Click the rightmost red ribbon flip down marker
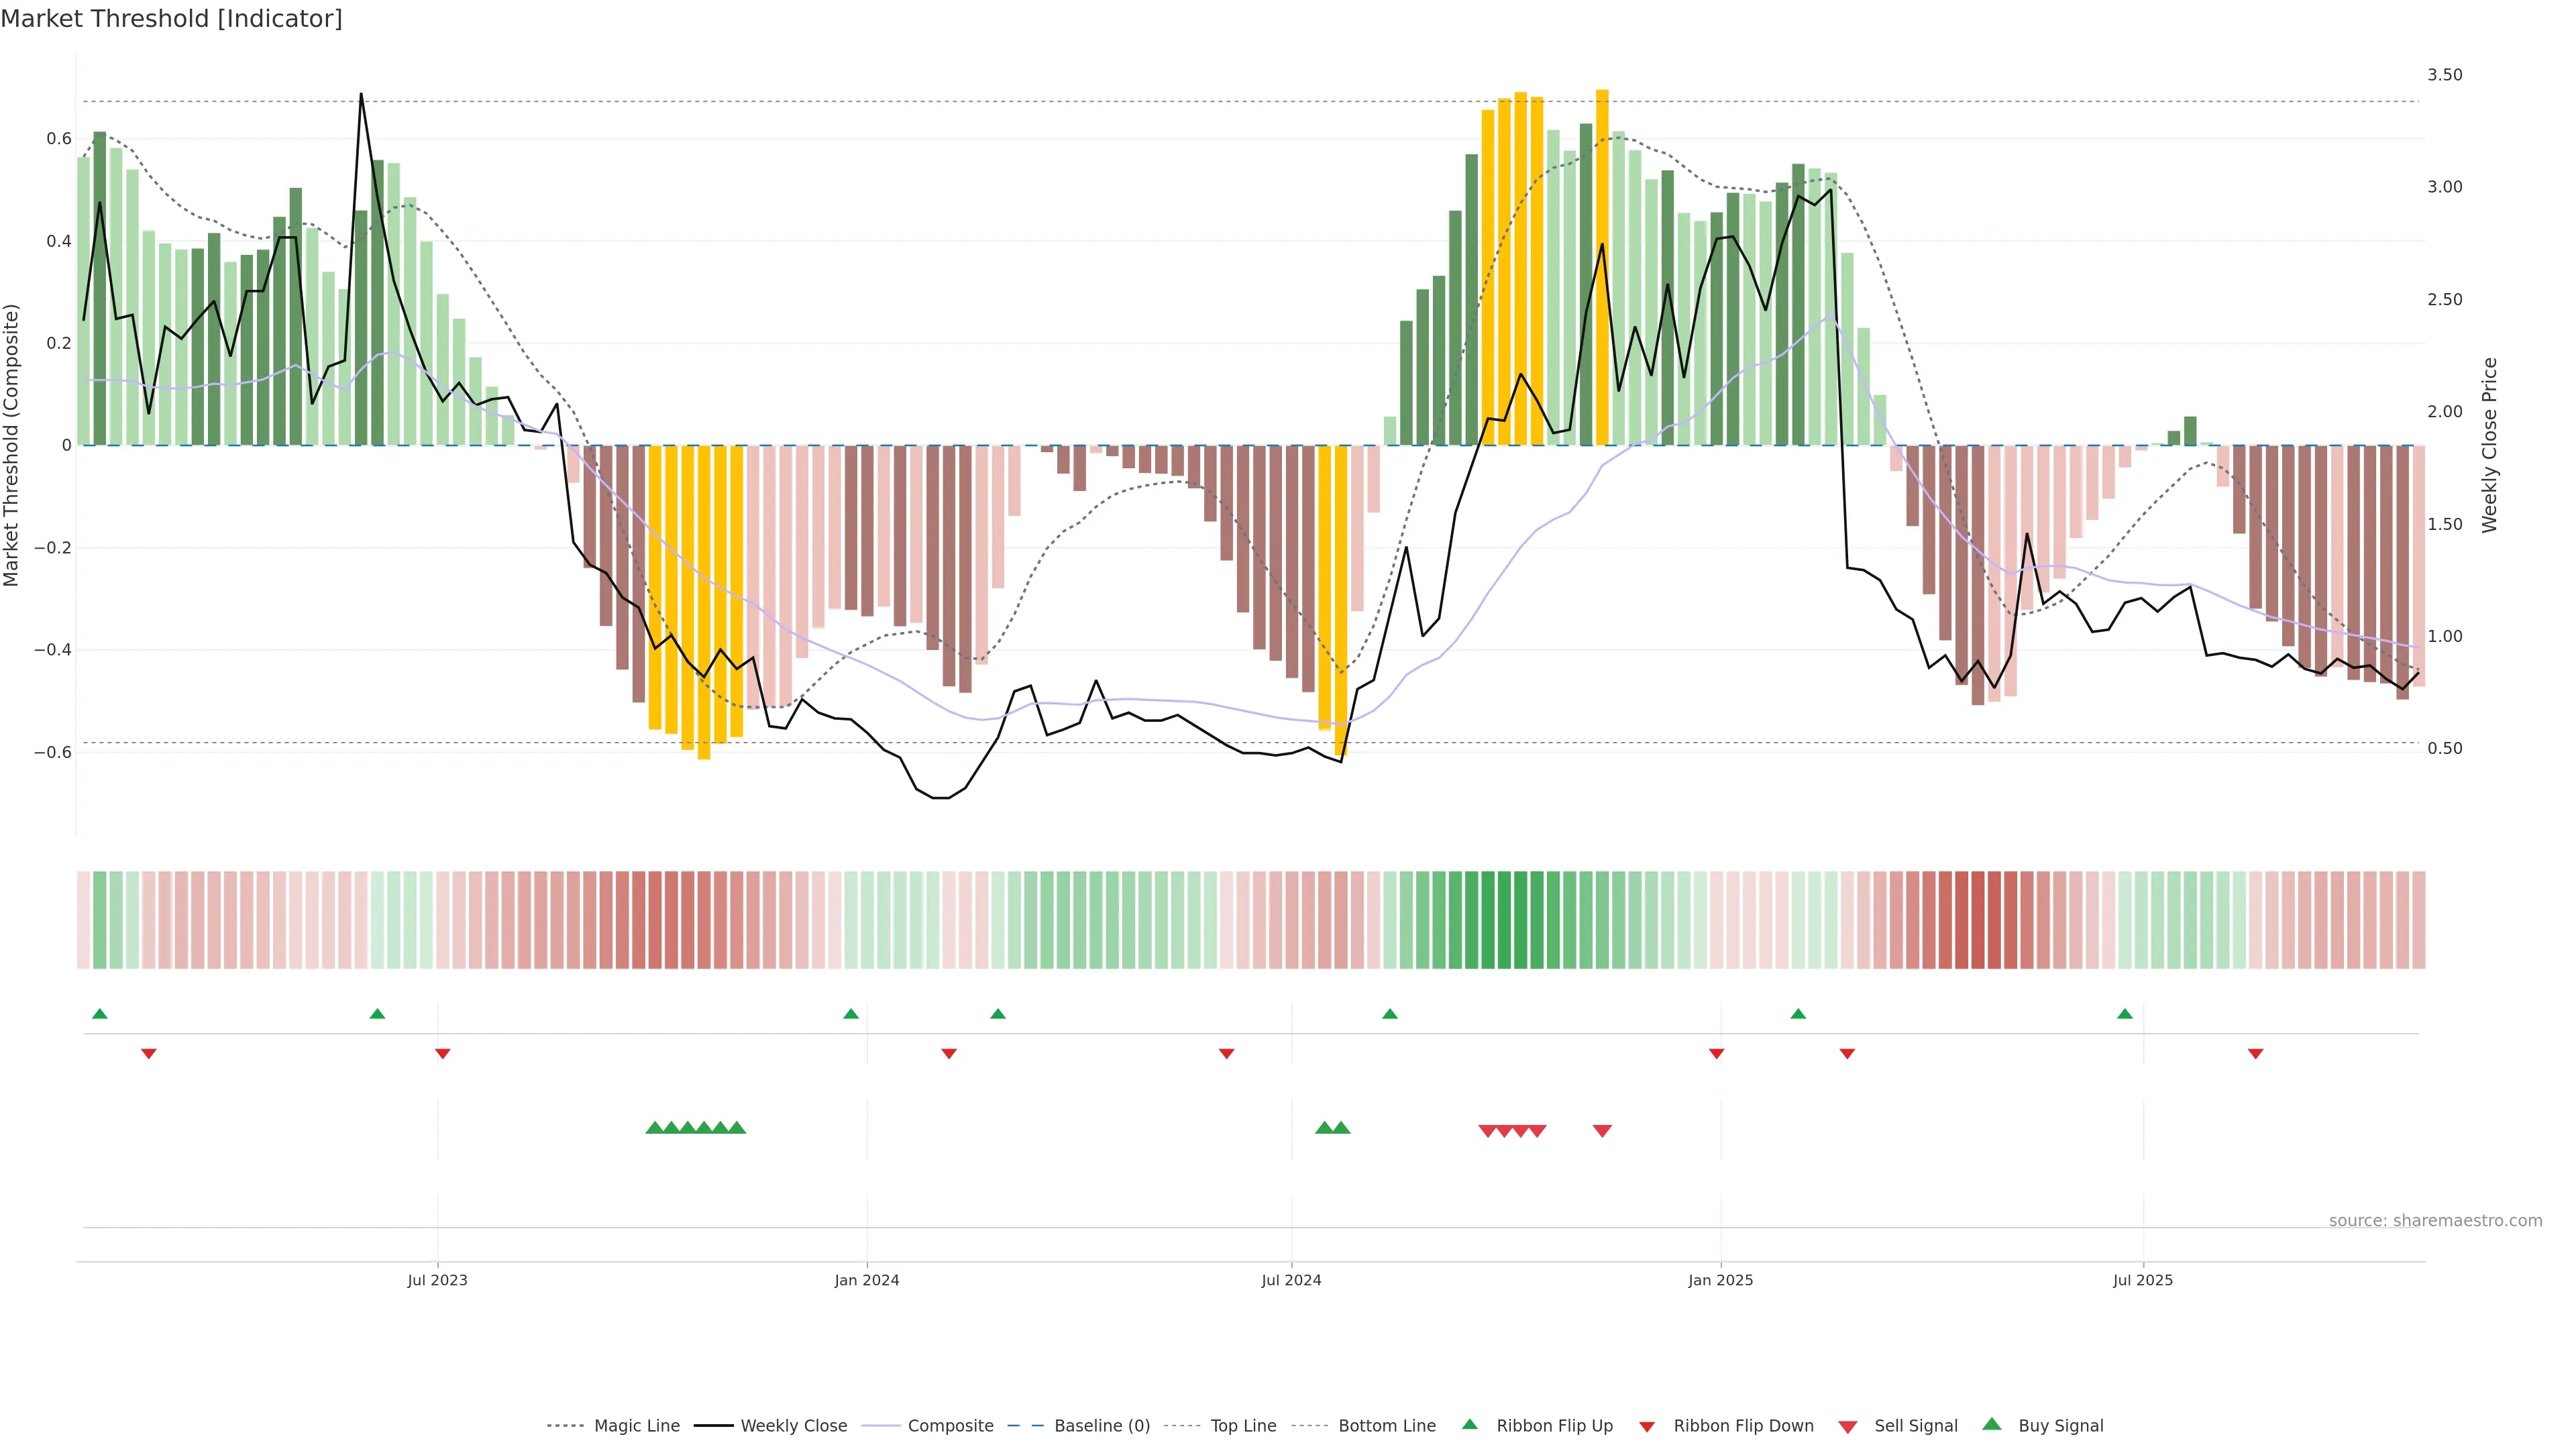The height and width of the screenshot is (1449, 2576). 2255,1053
